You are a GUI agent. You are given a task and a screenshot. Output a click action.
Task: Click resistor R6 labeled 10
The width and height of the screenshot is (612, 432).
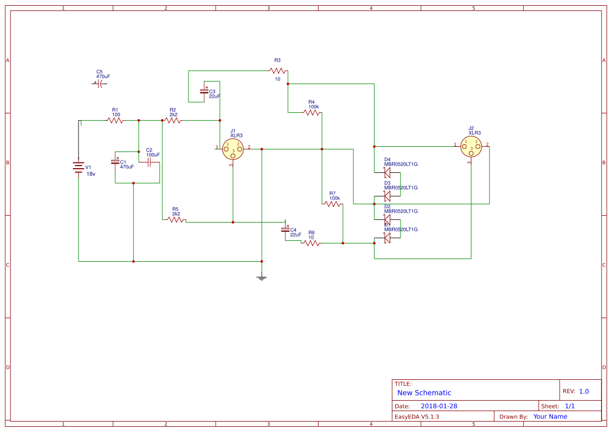[310, 242]
